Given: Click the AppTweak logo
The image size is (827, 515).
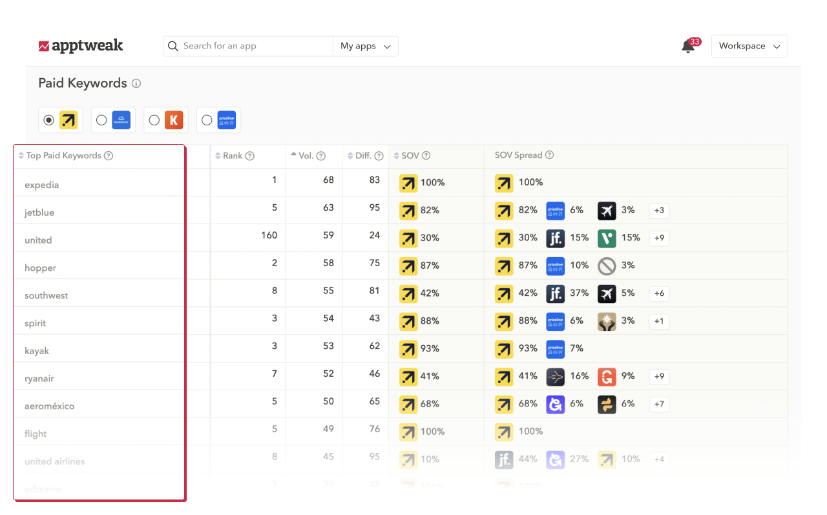Looking at the screenshot, I should 81,46.
